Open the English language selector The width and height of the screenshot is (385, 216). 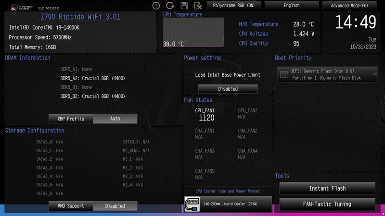292,5
